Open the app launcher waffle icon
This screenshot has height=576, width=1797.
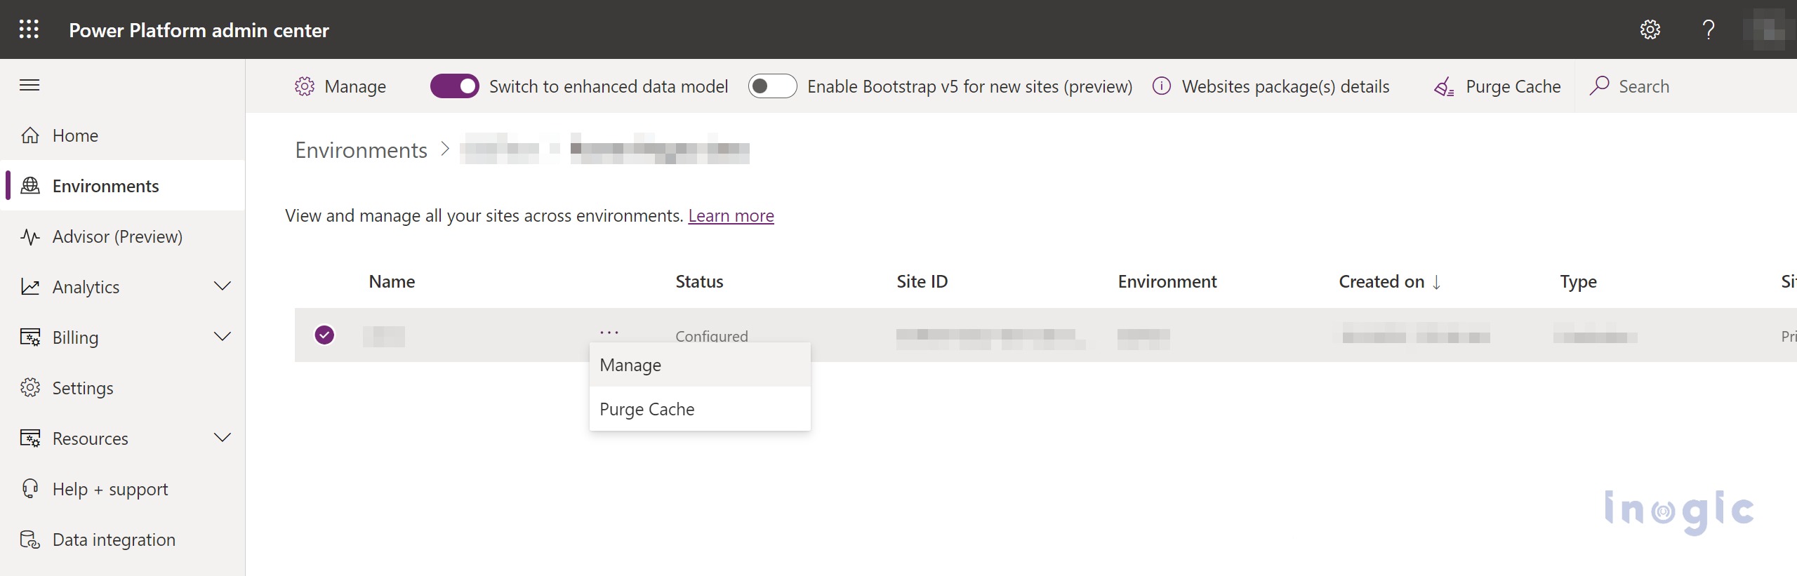pyautogui.click(x=29, y=29)
